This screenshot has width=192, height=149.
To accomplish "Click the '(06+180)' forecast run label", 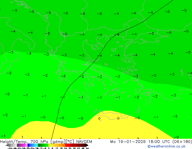I will pos(182,142).
